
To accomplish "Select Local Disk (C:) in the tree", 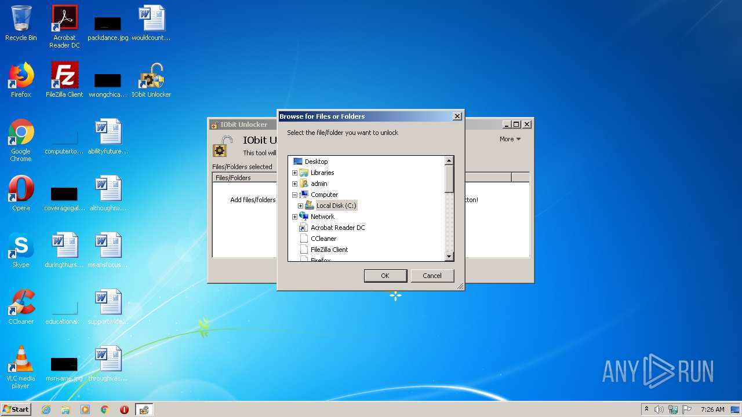I will coord(336,206).
